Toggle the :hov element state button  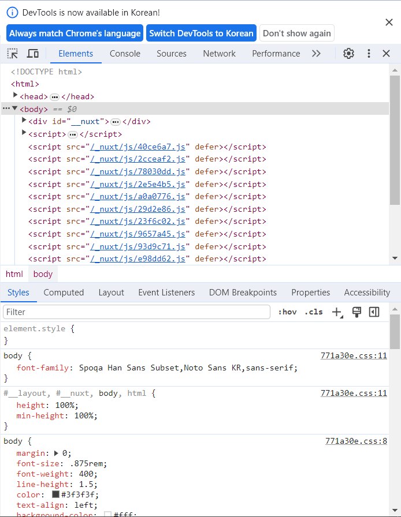pyautogui.click(x=287, y=312)
